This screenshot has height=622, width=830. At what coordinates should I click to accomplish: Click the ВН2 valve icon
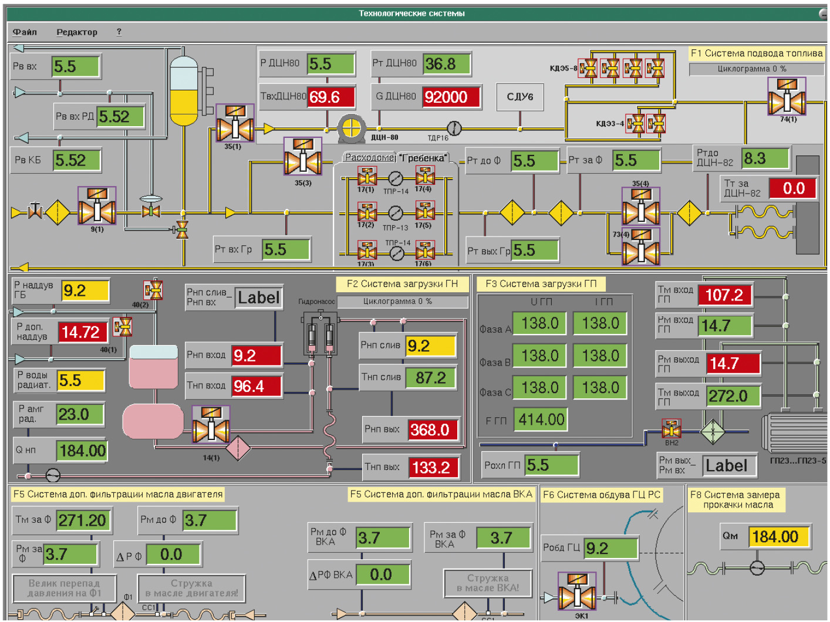pos(672,429)
